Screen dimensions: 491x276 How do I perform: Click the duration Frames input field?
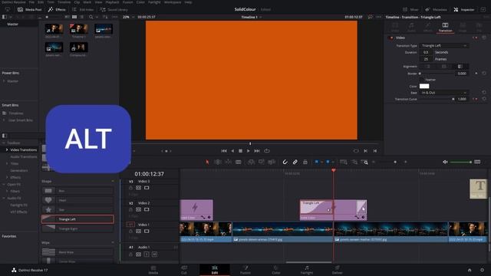(426, 59)
